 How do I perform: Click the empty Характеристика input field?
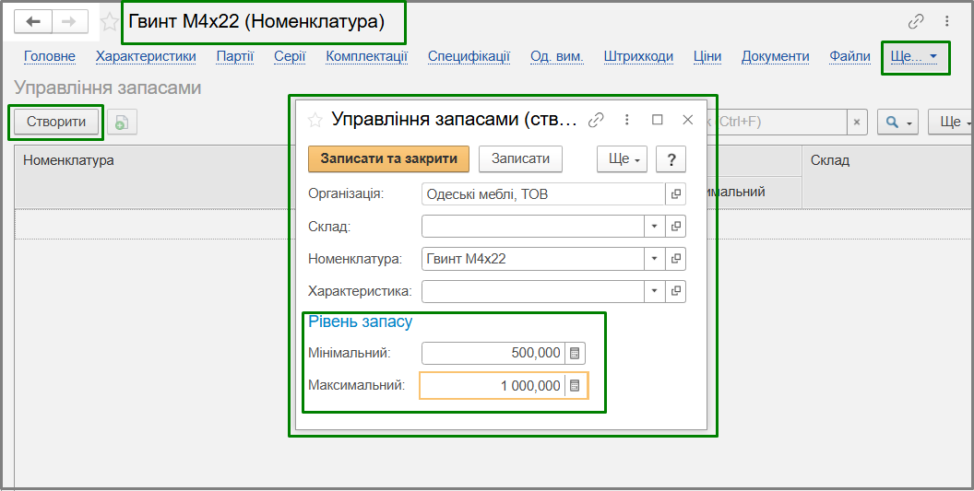533,290
